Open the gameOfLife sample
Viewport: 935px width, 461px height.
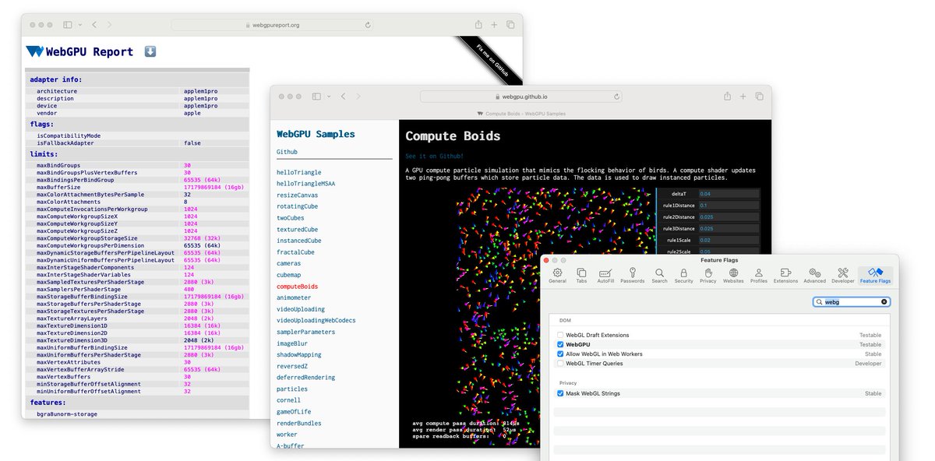(294, 412)
